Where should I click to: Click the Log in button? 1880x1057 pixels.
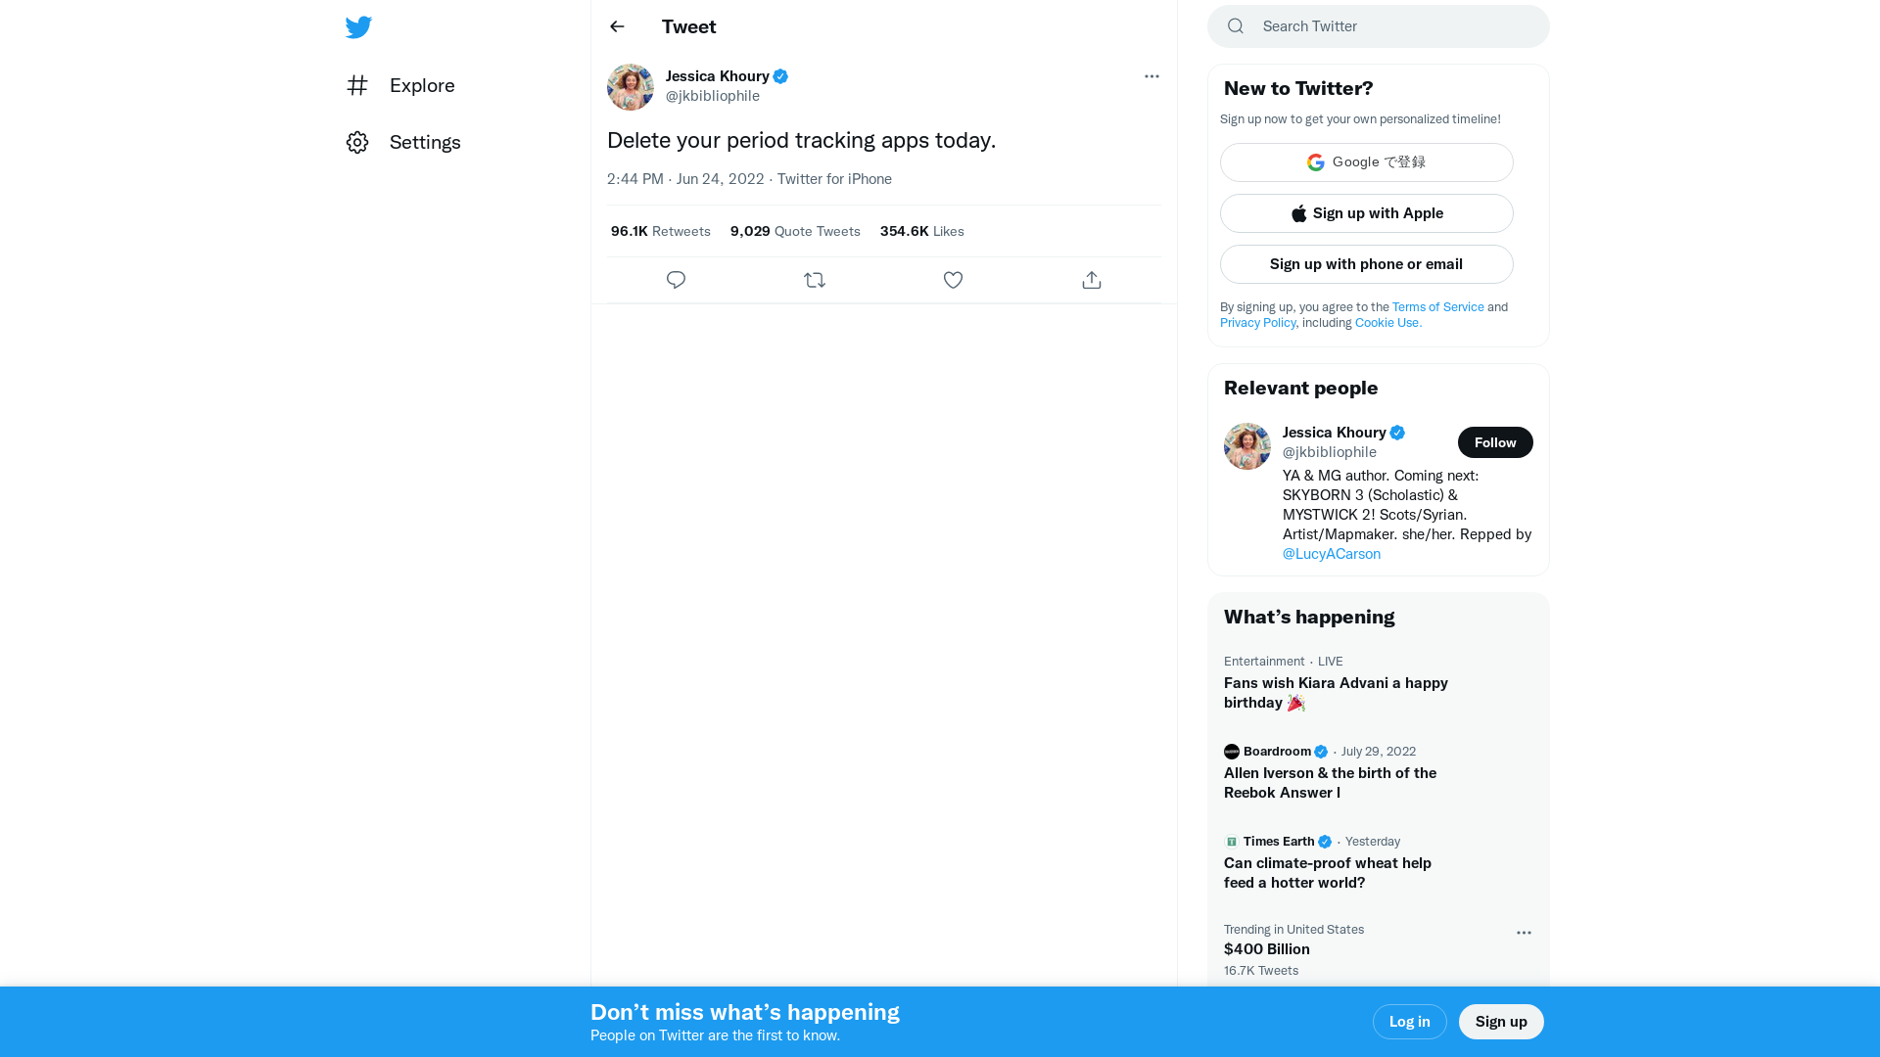coord(1409,1021)
